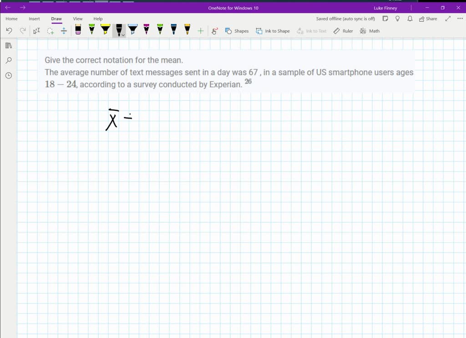Image resolution: width=466 pixels, height=338 pixels.
Task: Click the Math button
Action: (x=370, y=31)
